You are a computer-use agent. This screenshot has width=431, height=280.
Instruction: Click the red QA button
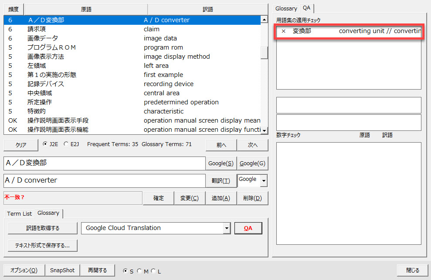[248, 228]
